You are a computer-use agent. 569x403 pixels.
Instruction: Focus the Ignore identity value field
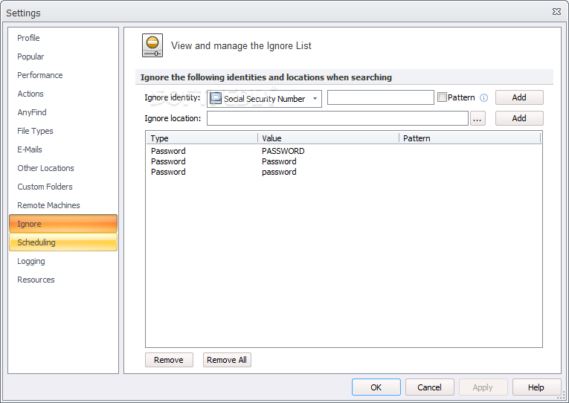(380, 97)
